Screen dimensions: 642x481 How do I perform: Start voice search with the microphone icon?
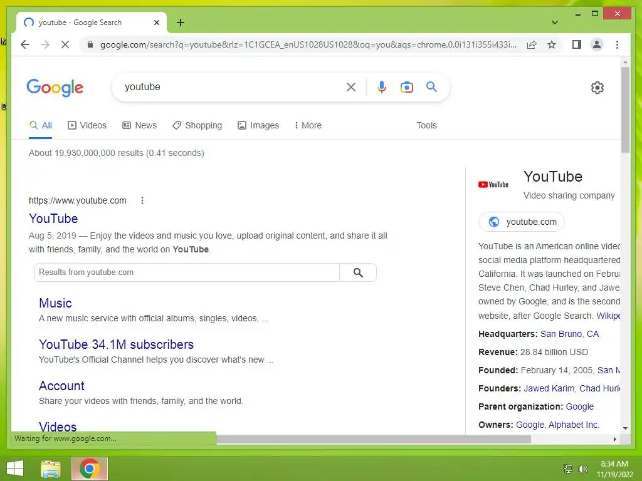click(382, 87)
